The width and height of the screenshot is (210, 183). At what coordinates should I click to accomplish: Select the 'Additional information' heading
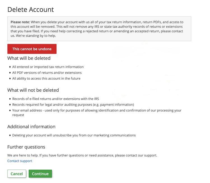31,126
